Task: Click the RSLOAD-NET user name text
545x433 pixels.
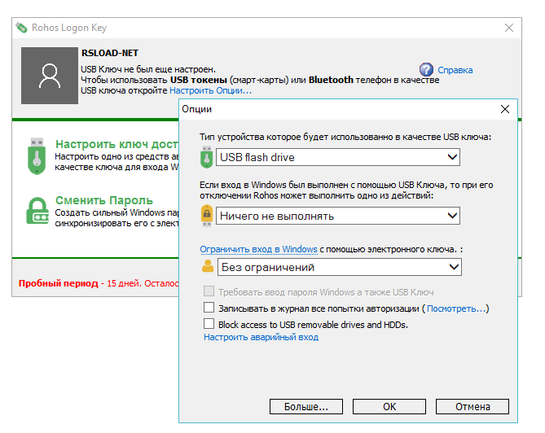Action: point(110,53)
